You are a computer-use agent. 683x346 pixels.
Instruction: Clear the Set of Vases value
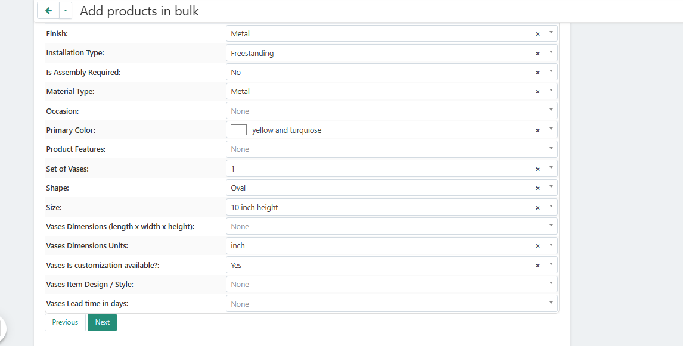point(538,169)
